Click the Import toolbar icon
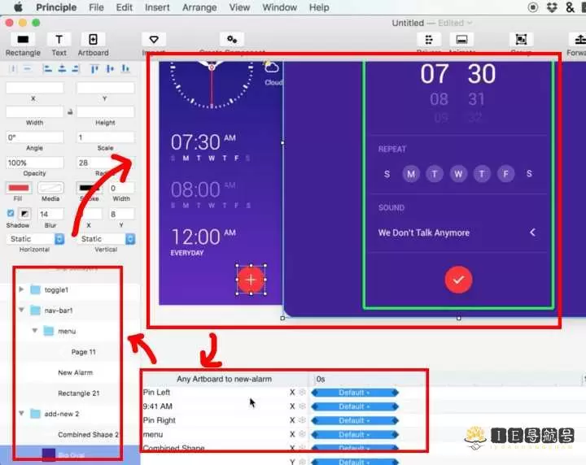 pos(154,40)
